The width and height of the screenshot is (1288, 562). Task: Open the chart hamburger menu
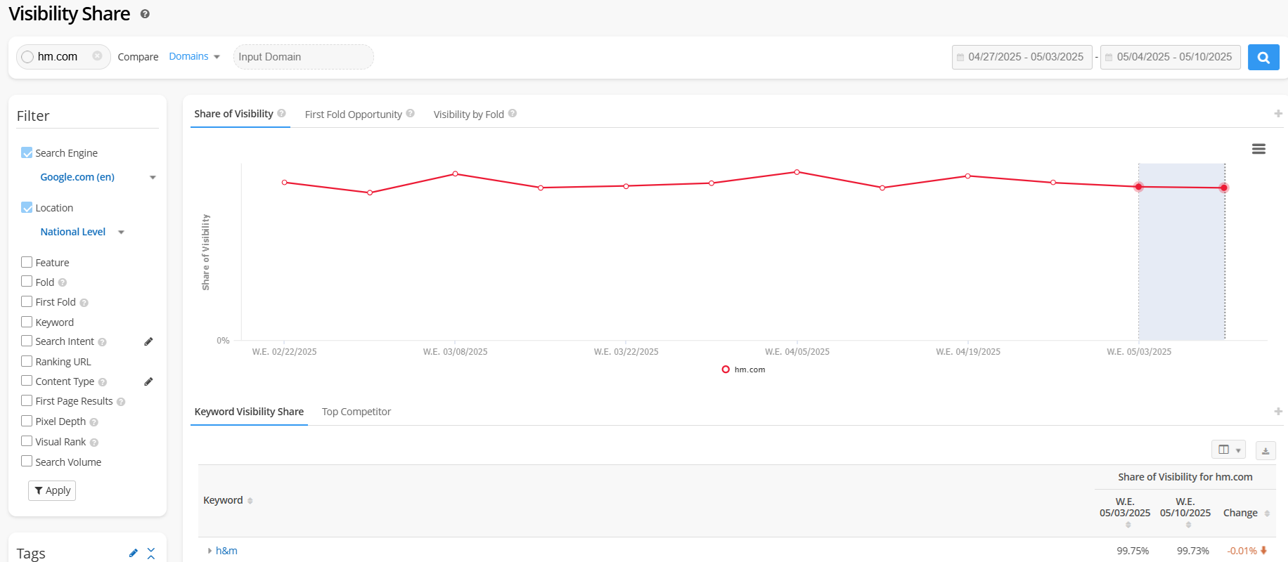tap(1258, 149)
